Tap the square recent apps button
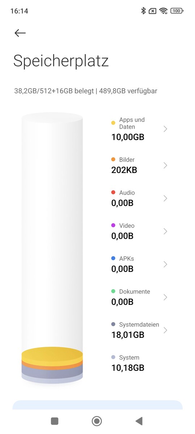This screenshot has height=434, width=195. pos(55,421)
